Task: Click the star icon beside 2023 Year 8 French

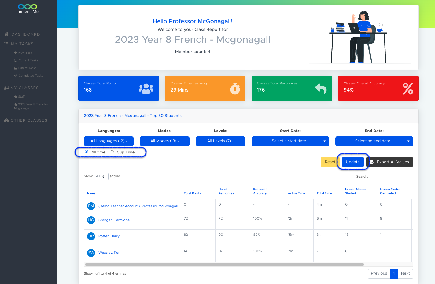Action: coord(16,104)
